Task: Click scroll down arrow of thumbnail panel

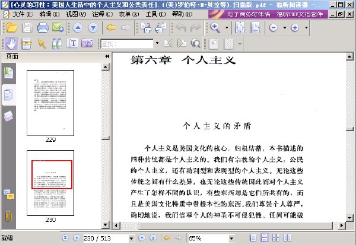Action: click(106, 225)
